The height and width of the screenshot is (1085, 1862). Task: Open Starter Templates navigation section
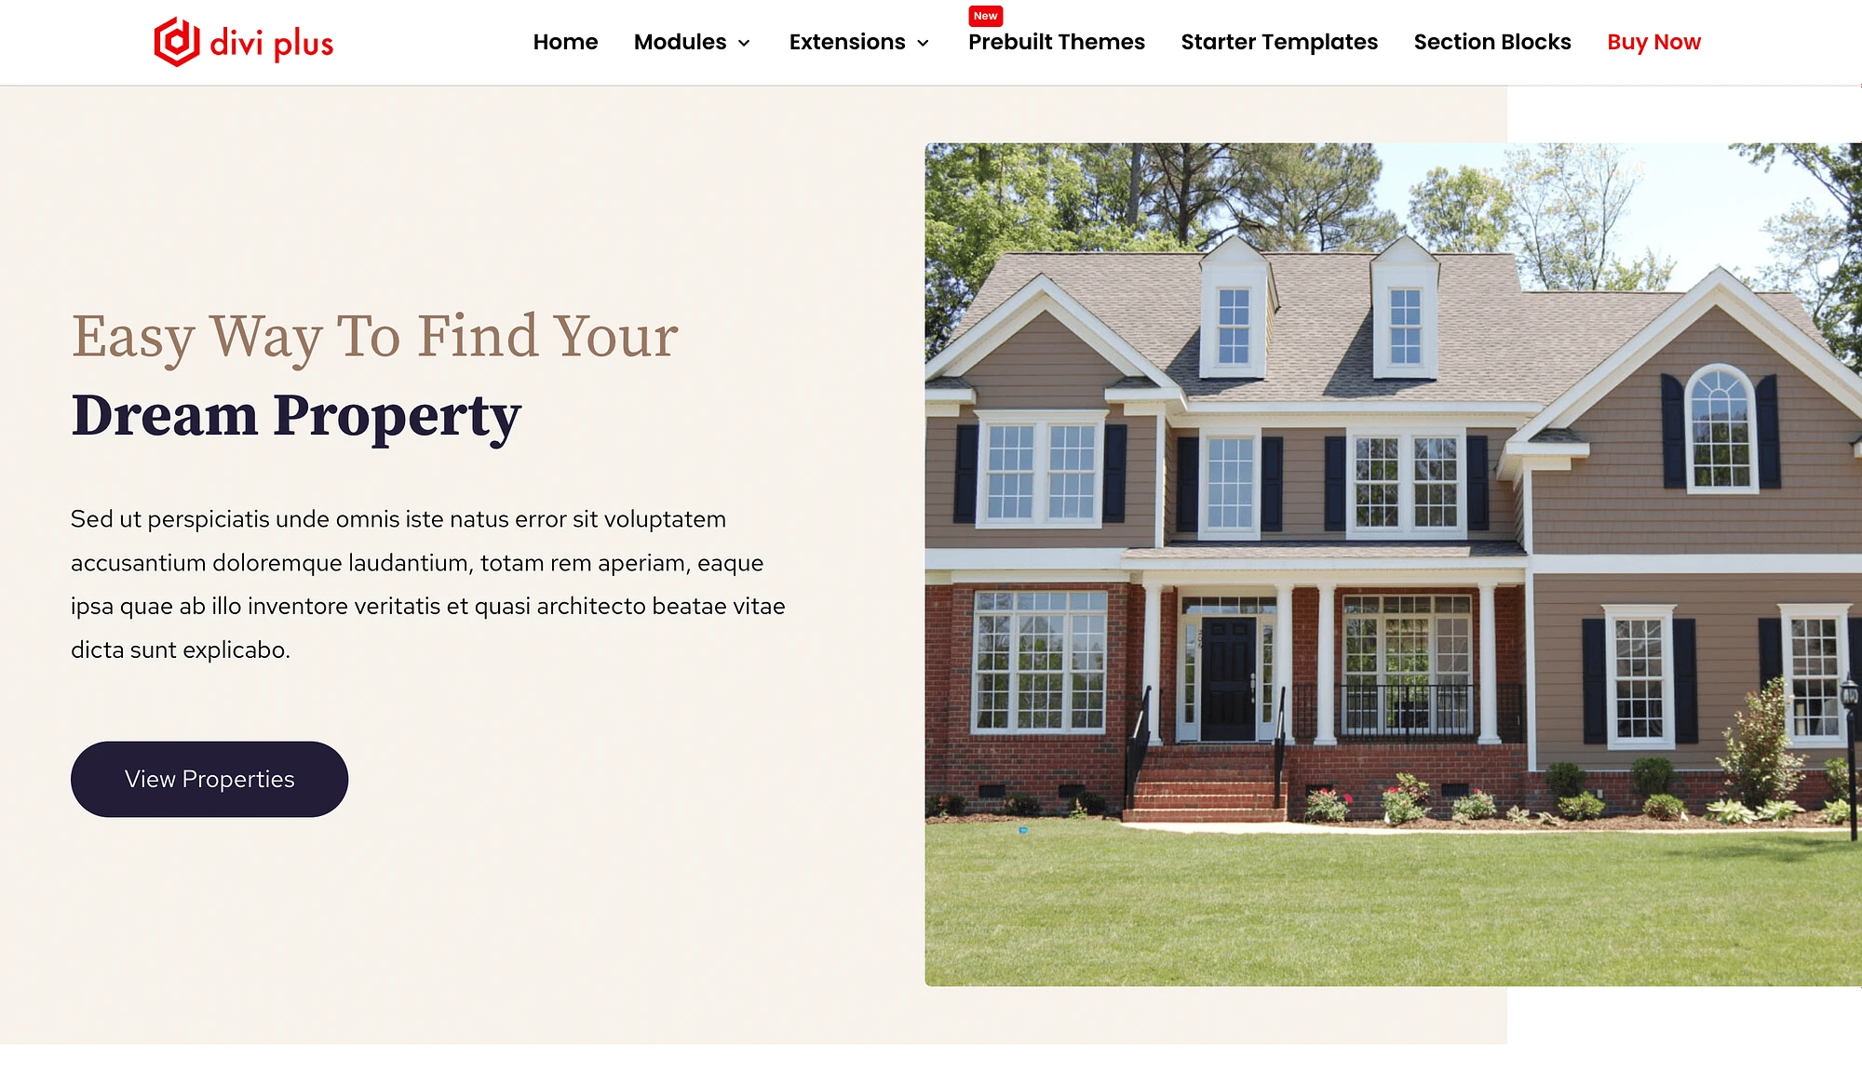click(1279, 41)
